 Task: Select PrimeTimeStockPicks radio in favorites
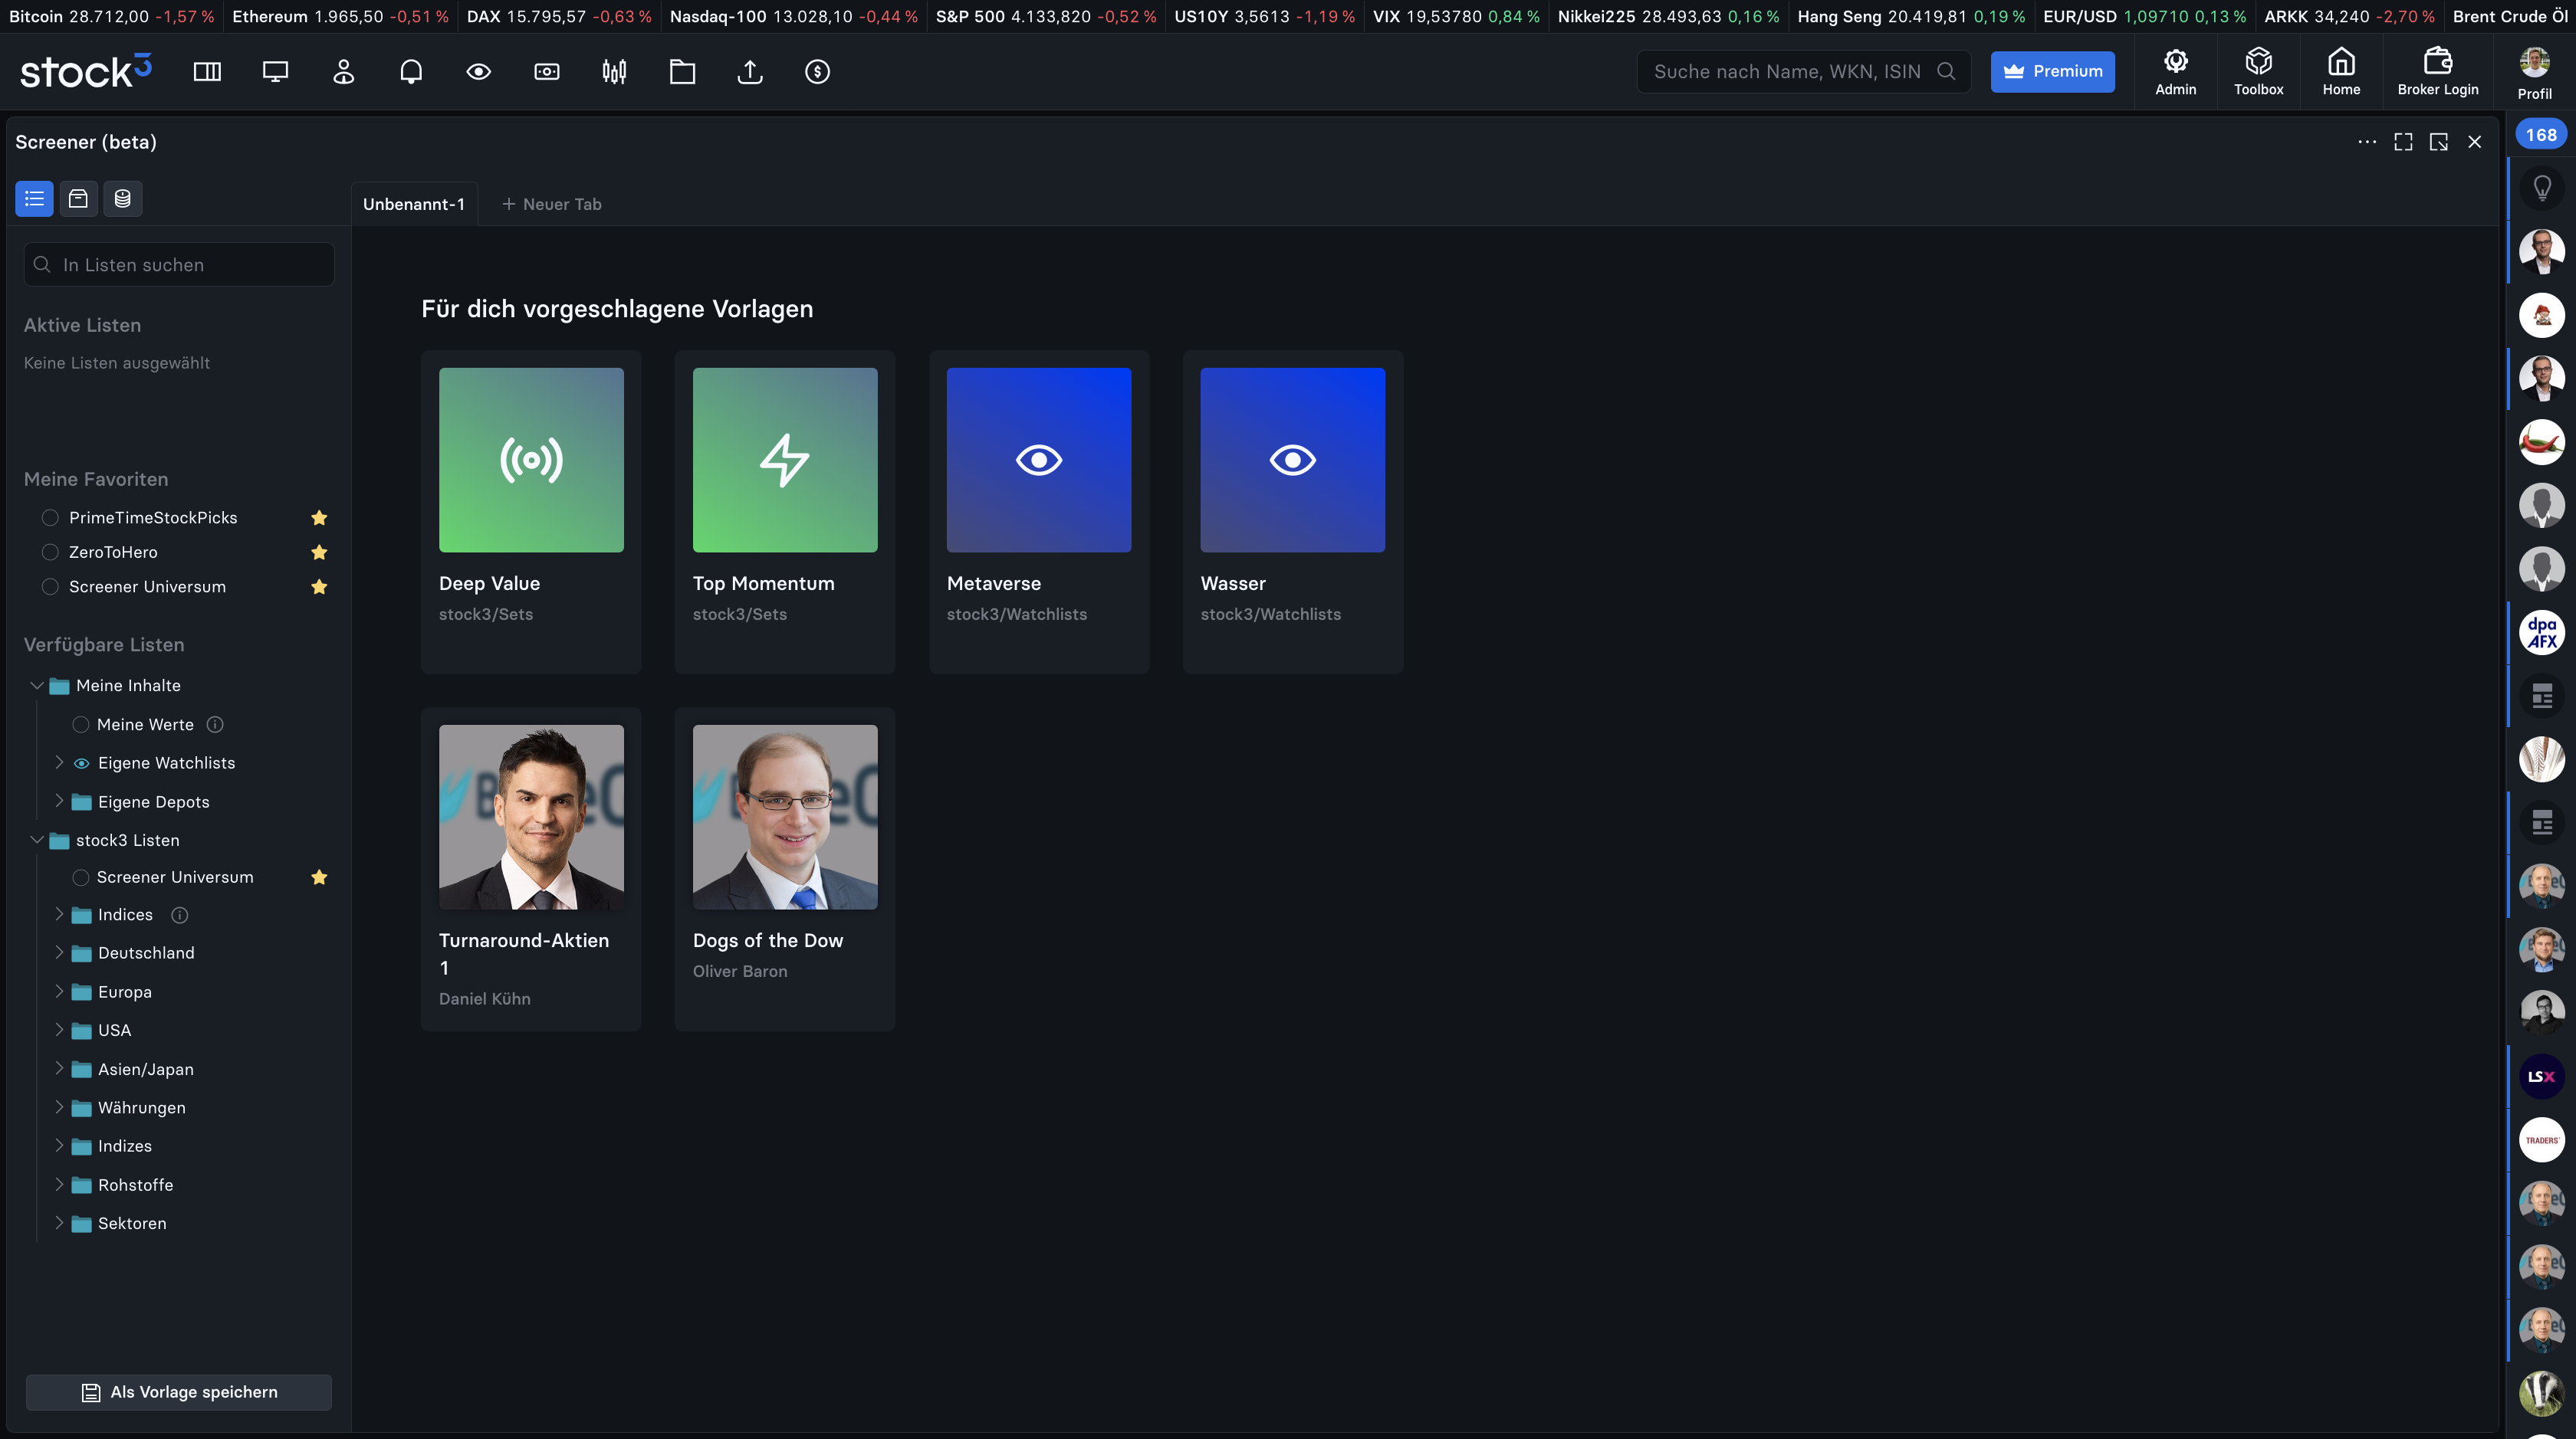click(50, 518)
